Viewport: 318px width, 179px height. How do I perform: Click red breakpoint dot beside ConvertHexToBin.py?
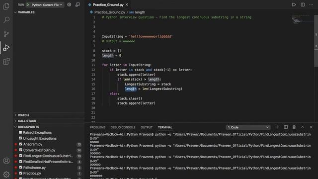click(x=15, y=150)
